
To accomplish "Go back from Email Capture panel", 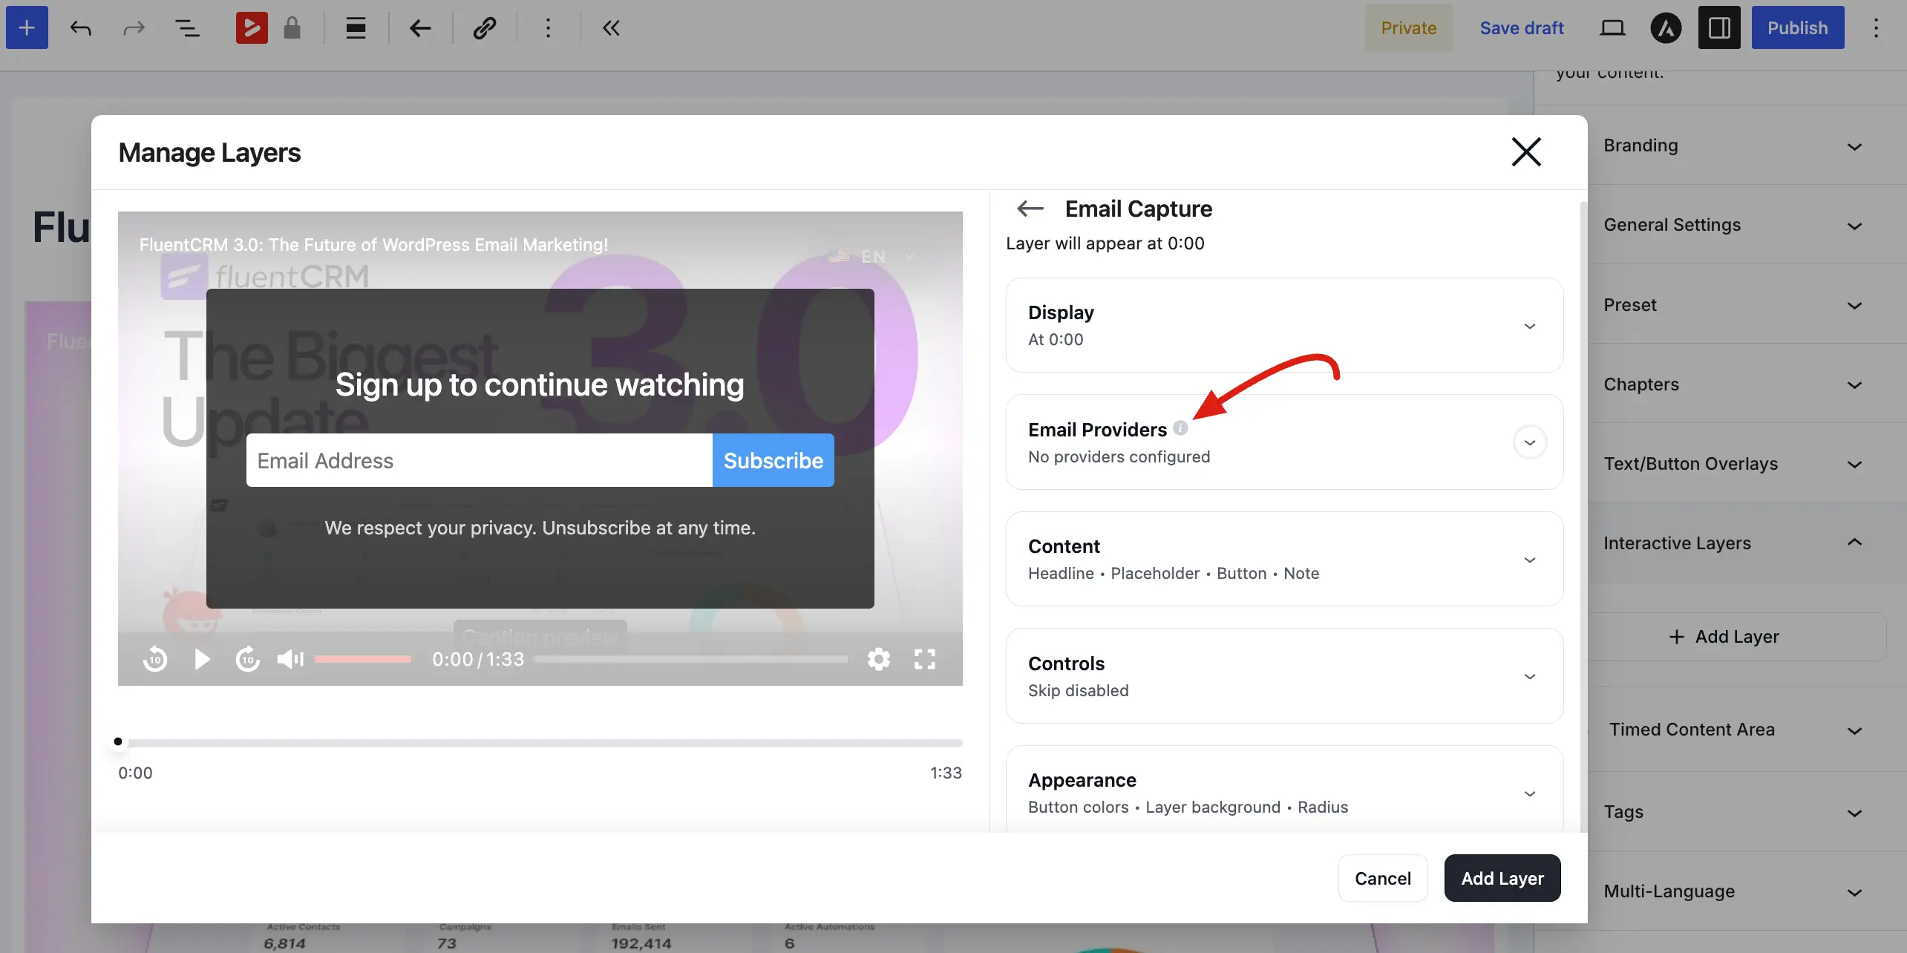I will [1030, 209].
